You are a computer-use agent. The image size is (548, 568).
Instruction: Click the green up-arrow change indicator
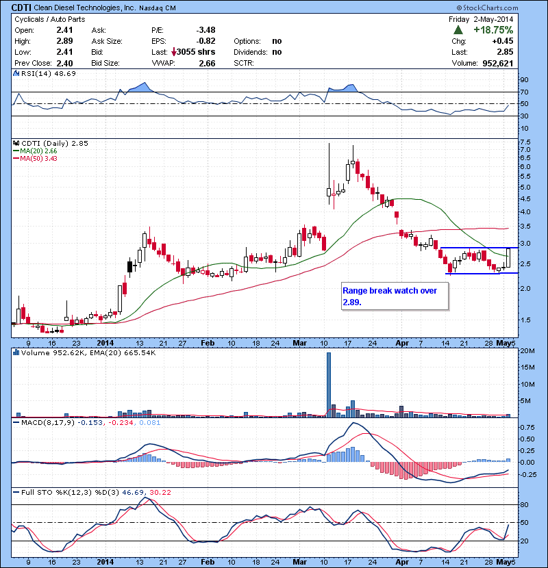458,30
